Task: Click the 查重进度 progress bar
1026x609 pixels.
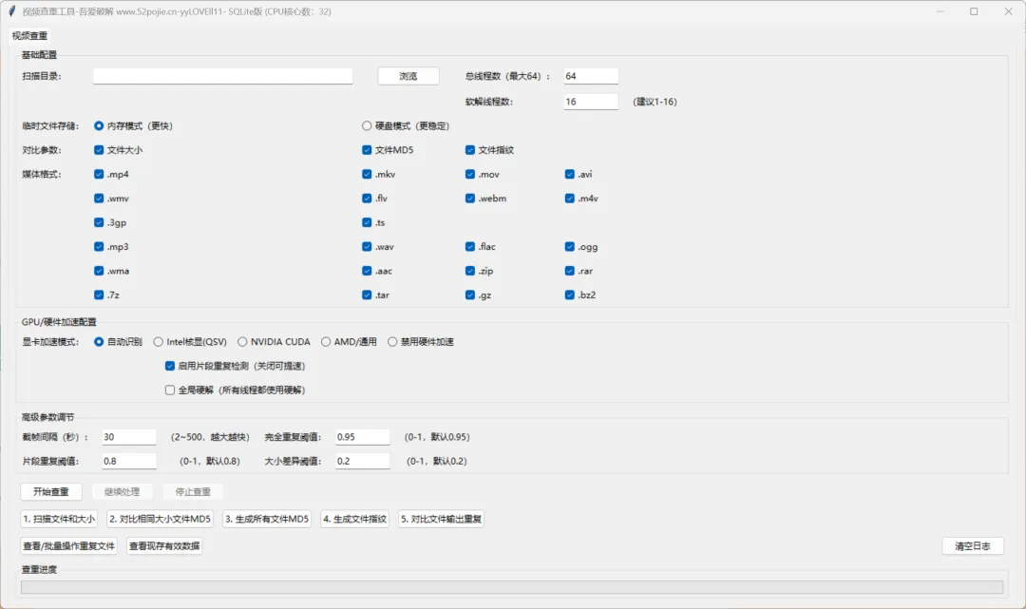Action: [x=512, y=587]
